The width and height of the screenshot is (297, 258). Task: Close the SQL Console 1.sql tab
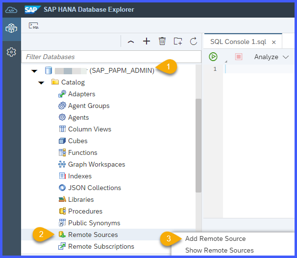(273, 42)
